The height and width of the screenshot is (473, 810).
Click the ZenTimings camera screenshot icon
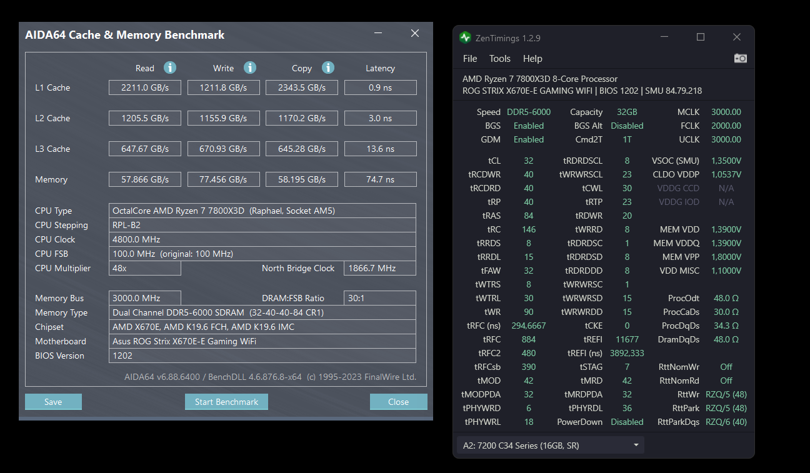coord(741,58)
